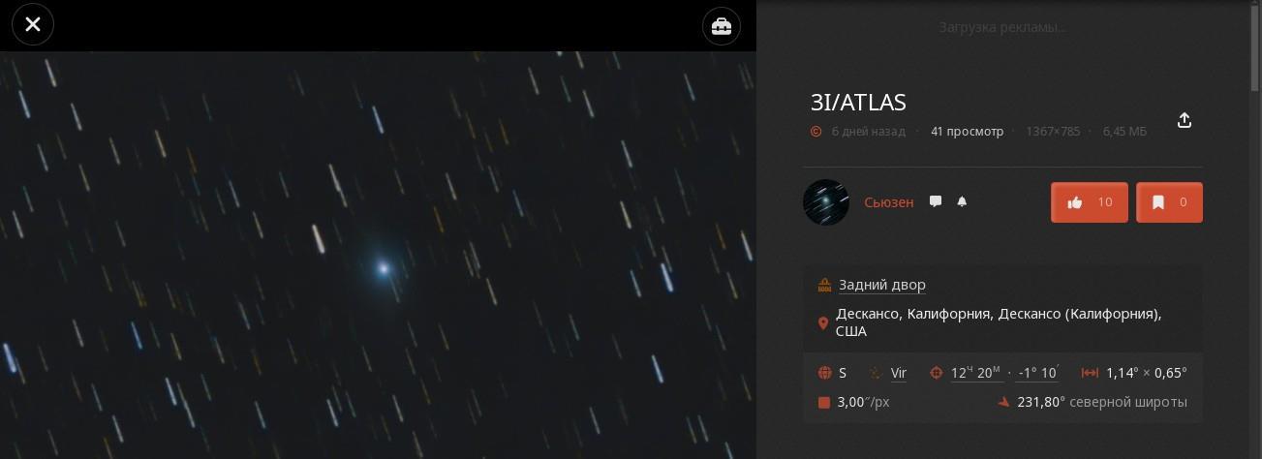Viewport: 1262px width, 459px height.
Task: Click the observatory icon beside Задний двор
Action: pos(824,285)
